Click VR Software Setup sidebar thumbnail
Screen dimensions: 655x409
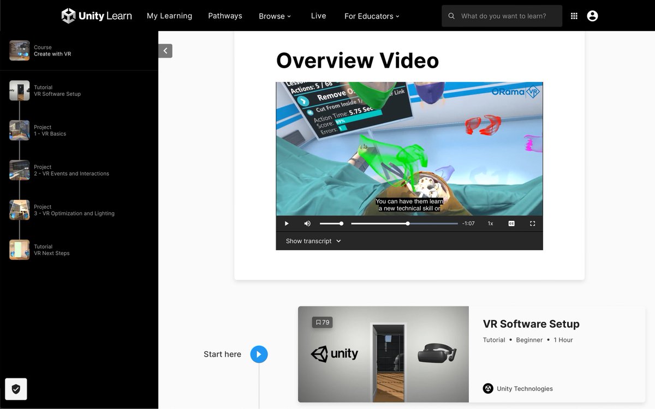(x=20, y=91)
